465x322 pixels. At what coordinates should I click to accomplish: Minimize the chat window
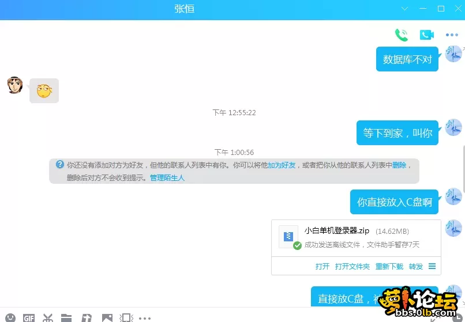pos(423,9)
